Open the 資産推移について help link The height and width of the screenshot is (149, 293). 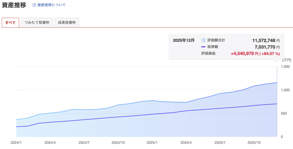click(x=51, y=5)
